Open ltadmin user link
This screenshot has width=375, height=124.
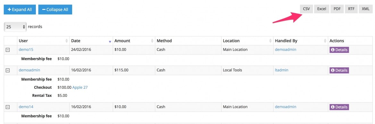coord(281,70)
